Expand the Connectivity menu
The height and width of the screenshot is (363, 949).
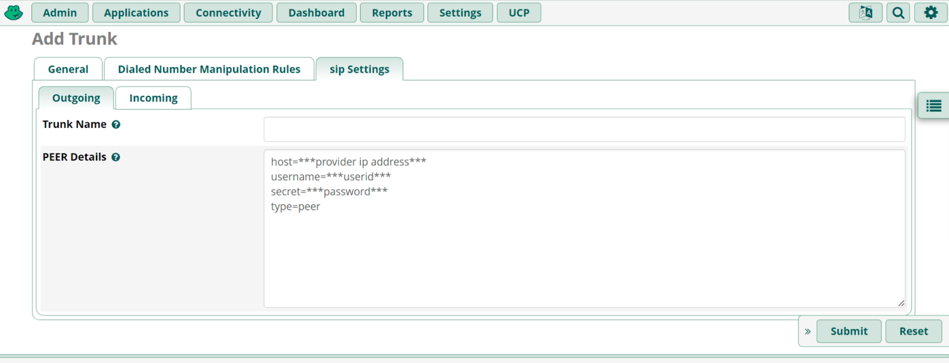click(228, 12)
